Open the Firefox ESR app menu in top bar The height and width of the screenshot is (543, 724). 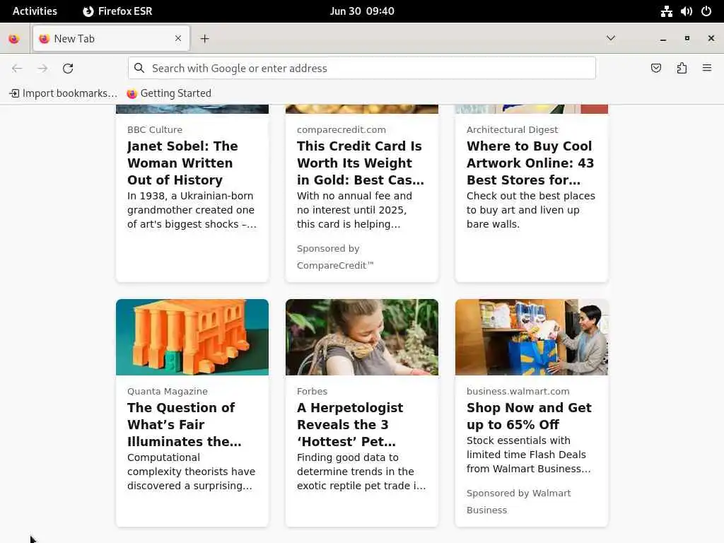[x=117, y=11]
